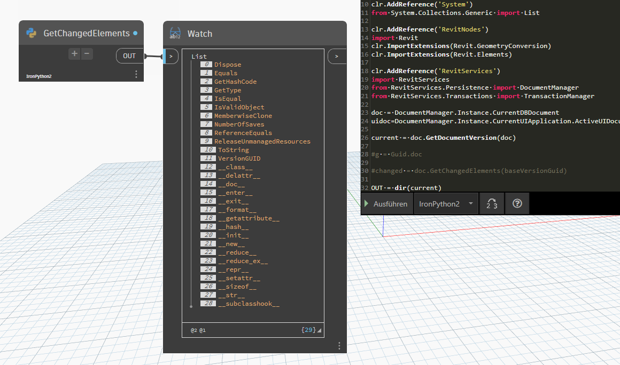620x365 pixels.
Task: Add an input port with plus button
Action: tap(74, 53)
